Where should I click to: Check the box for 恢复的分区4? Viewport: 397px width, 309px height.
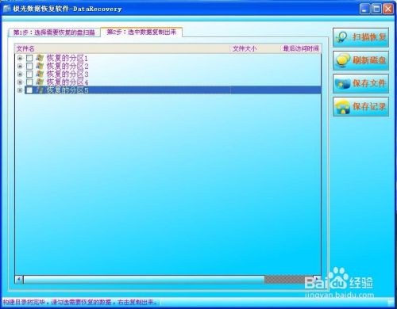(29, 82)
